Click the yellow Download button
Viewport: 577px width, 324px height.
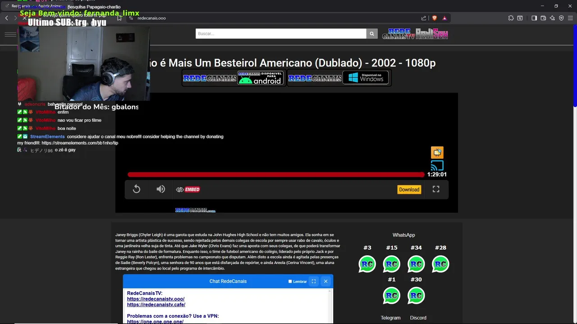click(x=409, y=189)
